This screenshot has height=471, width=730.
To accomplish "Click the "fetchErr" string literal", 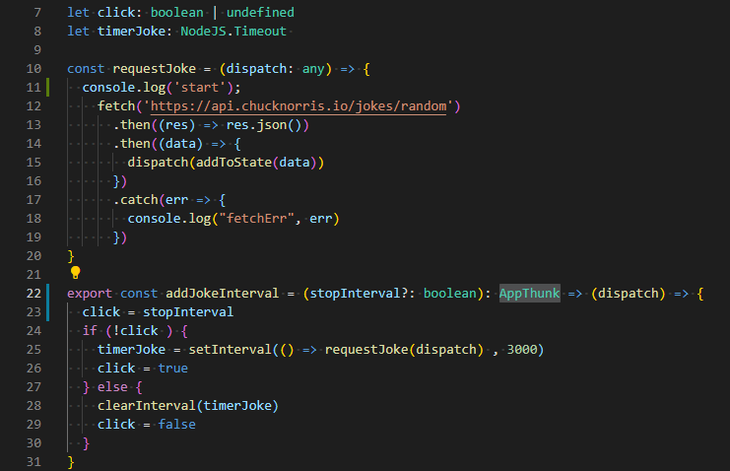I will pyautogui.click(x=256, y=219).
